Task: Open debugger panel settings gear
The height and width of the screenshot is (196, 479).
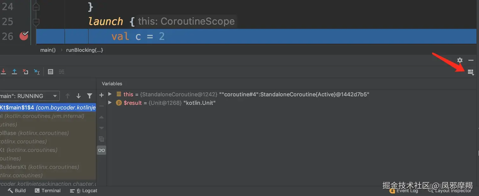Action: coord(460,60)
